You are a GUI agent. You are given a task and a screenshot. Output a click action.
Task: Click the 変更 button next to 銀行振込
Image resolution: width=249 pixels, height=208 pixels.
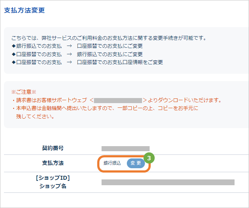tap(136, 163)
